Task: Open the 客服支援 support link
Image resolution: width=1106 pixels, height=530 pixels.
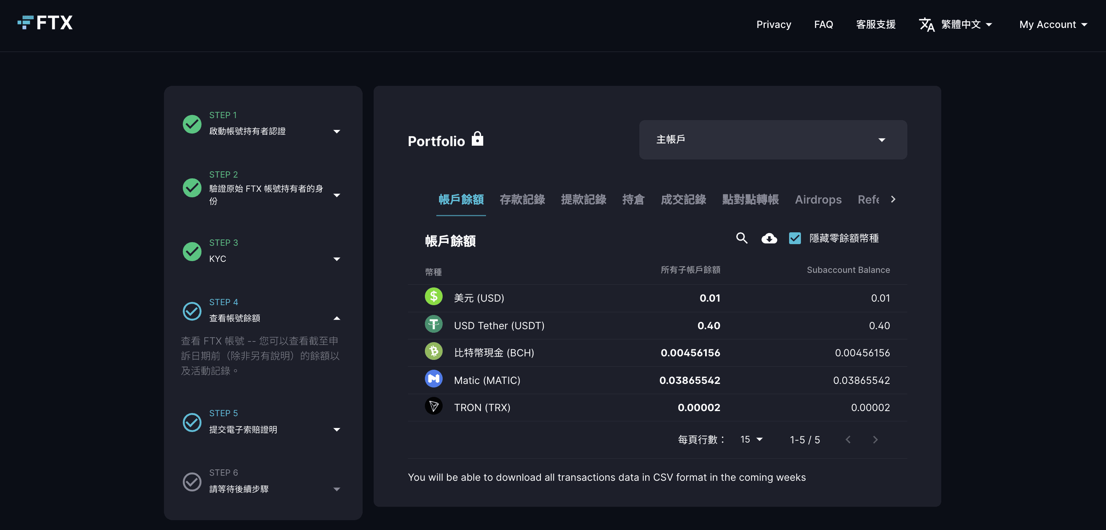Action: click(x=876, y=24)
